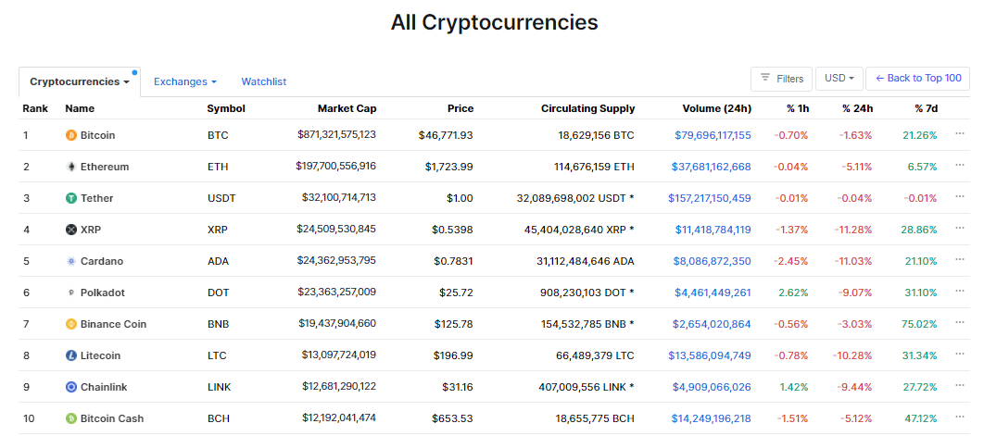Open the three-dot menu for Bitcoin row
This screenshot has width=984, height=436.
[960, 133]
